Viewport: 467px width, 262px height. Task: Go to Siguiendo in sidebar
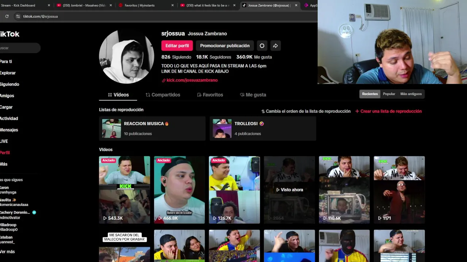(x=10, y=84)
